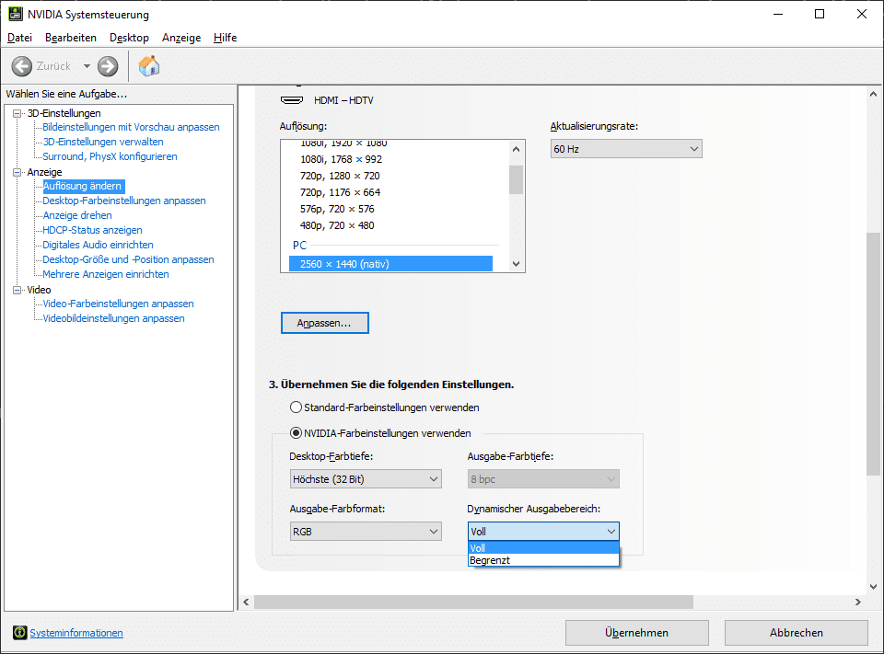Click the horizontal scrollbar left arrow
Image resolution: width=884 pixels, height=654 pixels.
pyautogui.click(x=246, y=602)
